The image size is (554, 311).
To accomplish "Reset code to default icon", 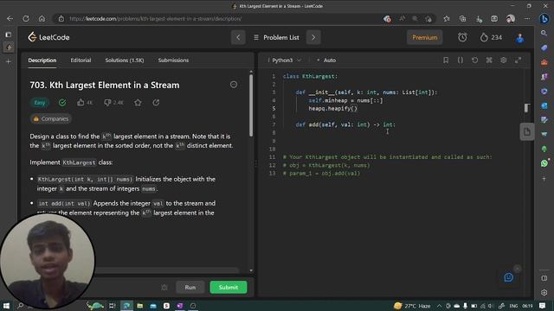I will (475, 60).
